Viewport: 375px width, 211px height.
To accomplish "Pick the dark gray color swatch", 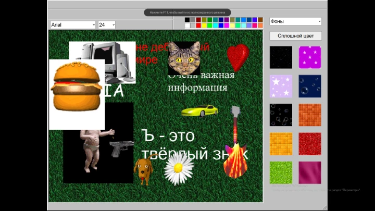I will click(x=193, y=20).
